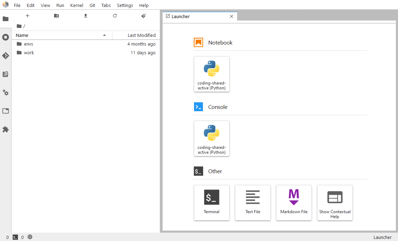Screen dimensions: 398x241
Task: Refresh the file list
Action: [x=115, y=16]
